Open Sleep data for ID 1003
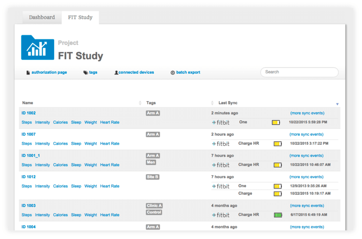This screenshot has width=362, height=239. pos(76,215)
